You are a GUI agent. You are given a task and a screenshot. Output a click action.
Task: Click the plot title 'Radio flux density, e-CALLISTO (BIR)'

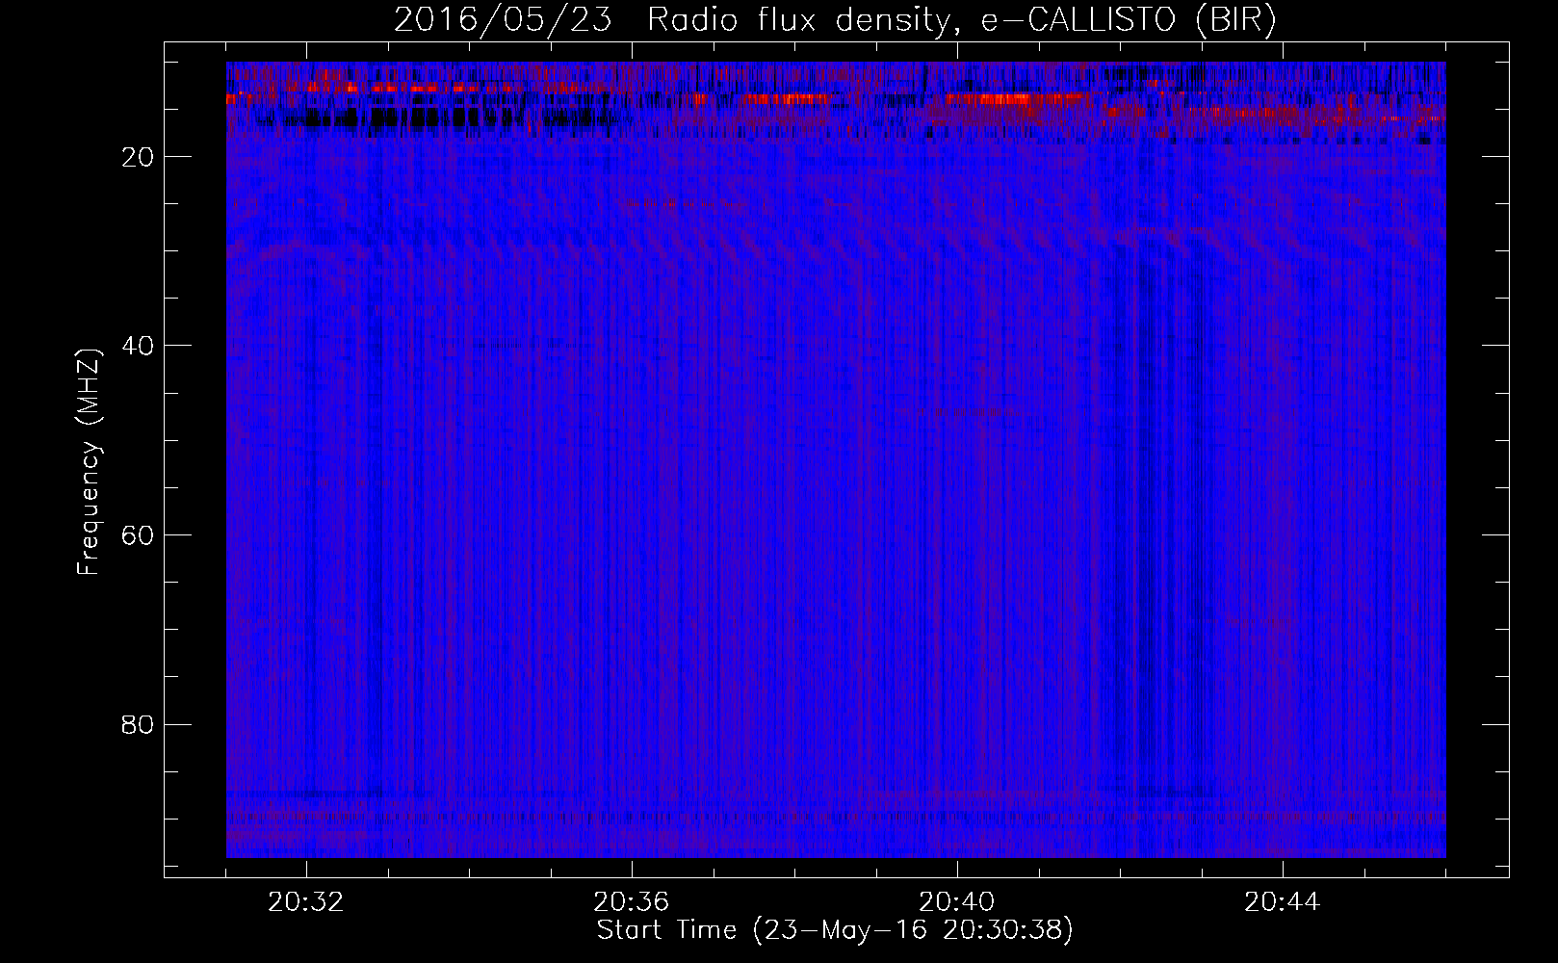click(961, 20)
